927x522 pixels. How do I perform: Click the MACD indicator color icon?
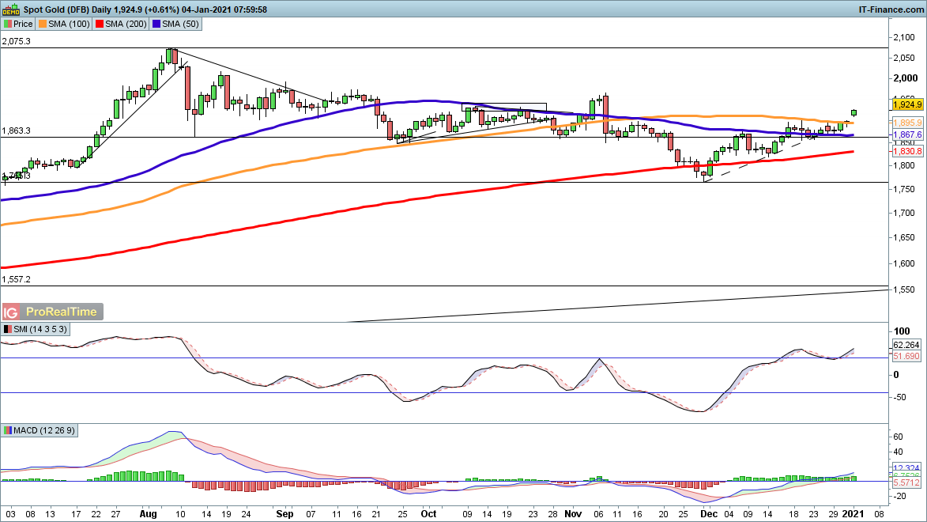coord(8,430)
